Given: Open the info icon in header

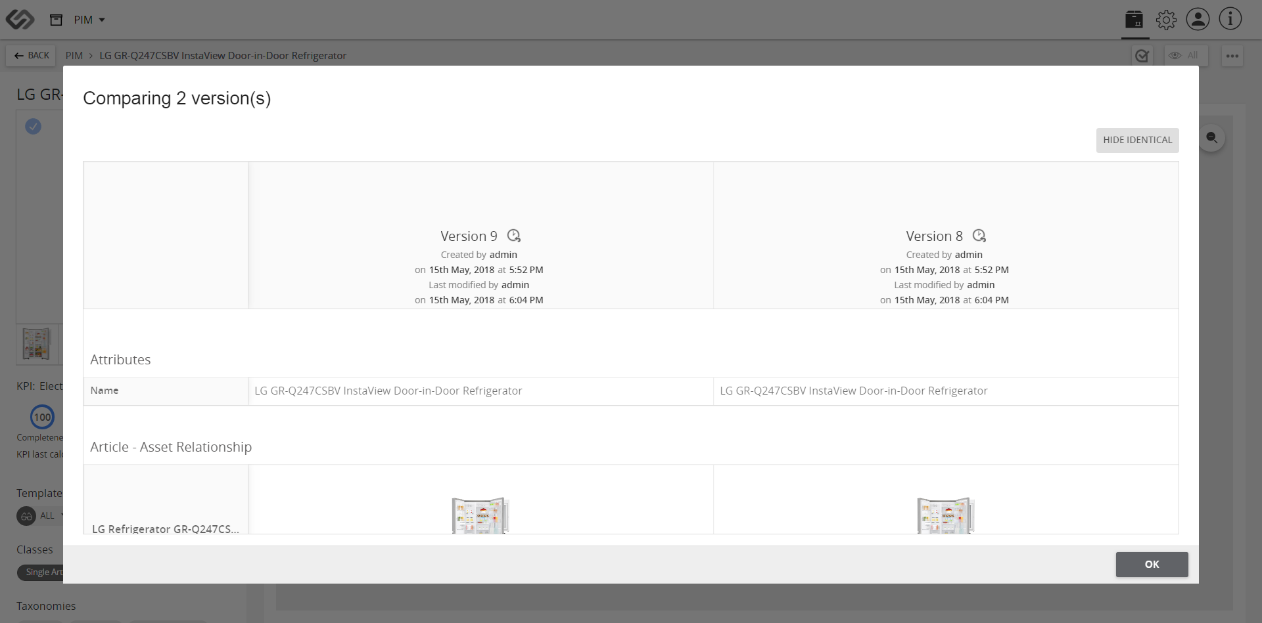Looking at the screenshot, I should (x=1230, y=19).
